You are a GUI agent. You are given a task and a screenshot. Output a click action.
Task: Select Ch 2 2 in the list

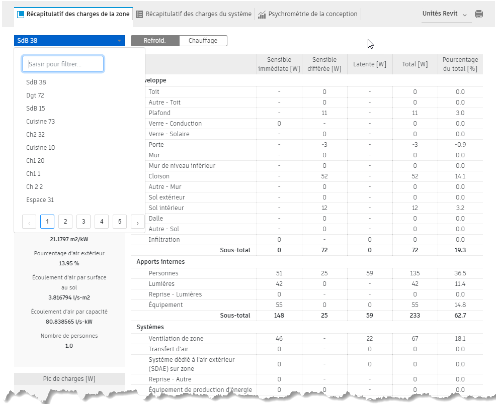coord(35,187)
